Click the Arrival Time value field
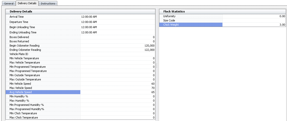 pyautogui.click(x=118, y=17)
